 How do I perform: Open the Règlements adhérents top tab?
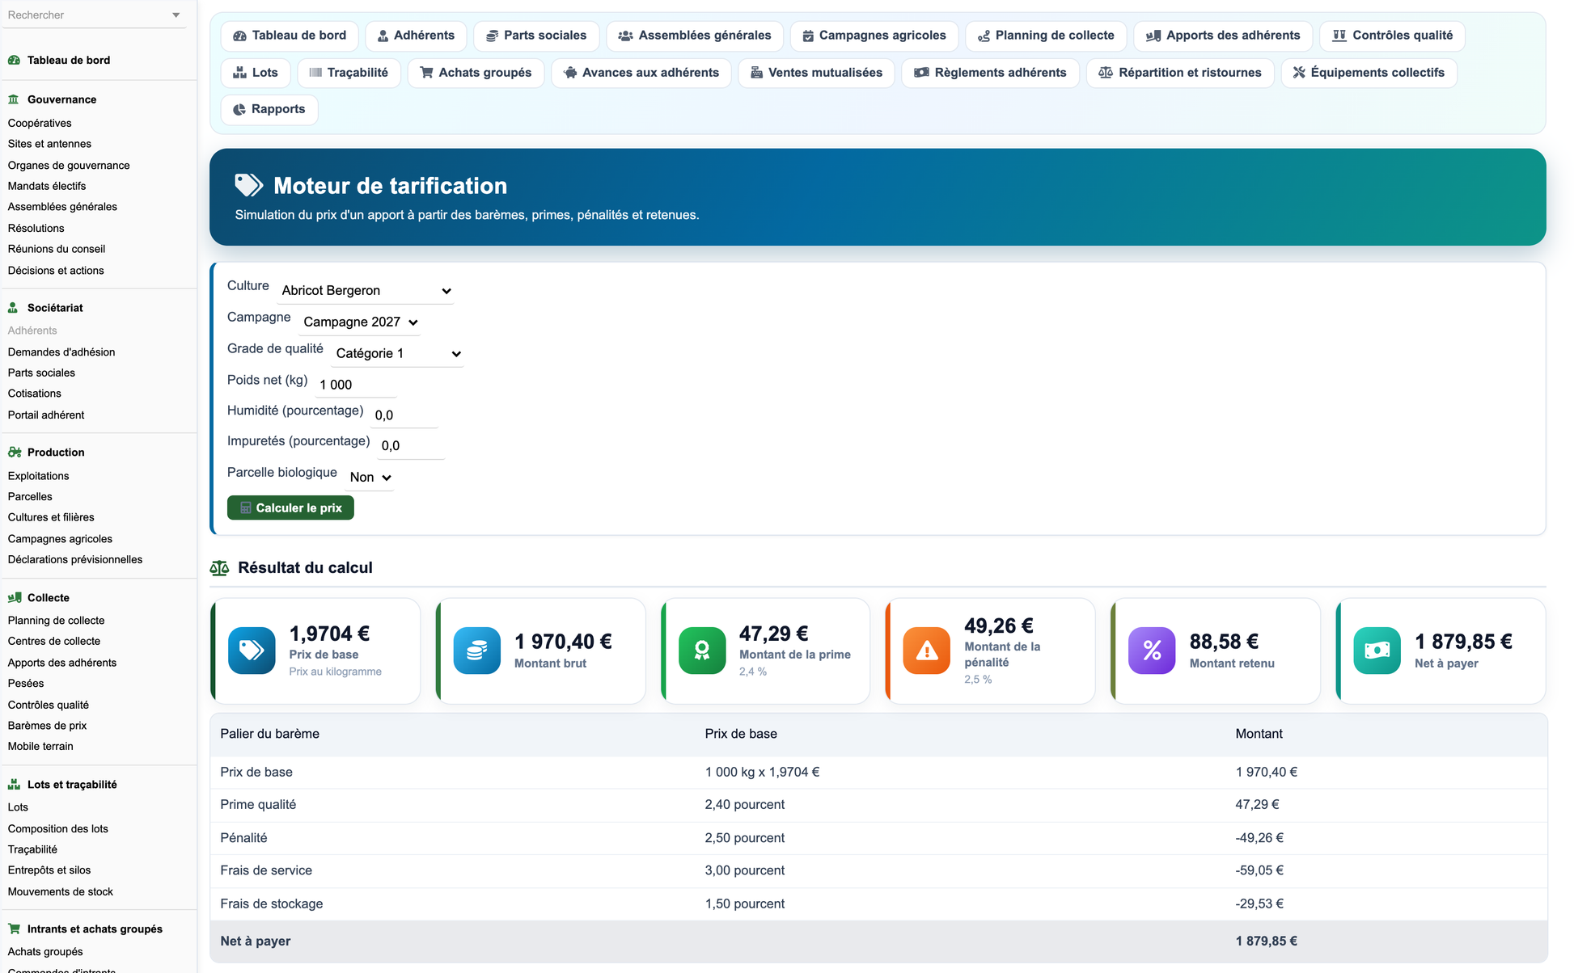click(x=990, y=73)
